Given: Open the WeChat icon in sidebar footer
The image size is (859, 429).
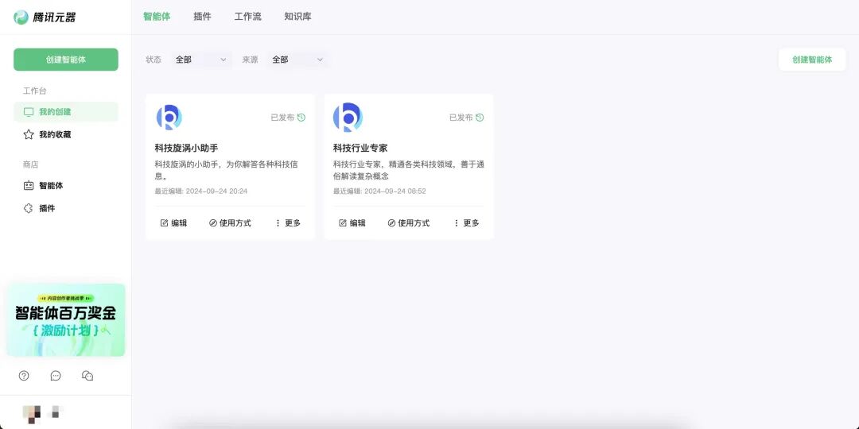Looking at the screenshot, I should tap(87, 375).
